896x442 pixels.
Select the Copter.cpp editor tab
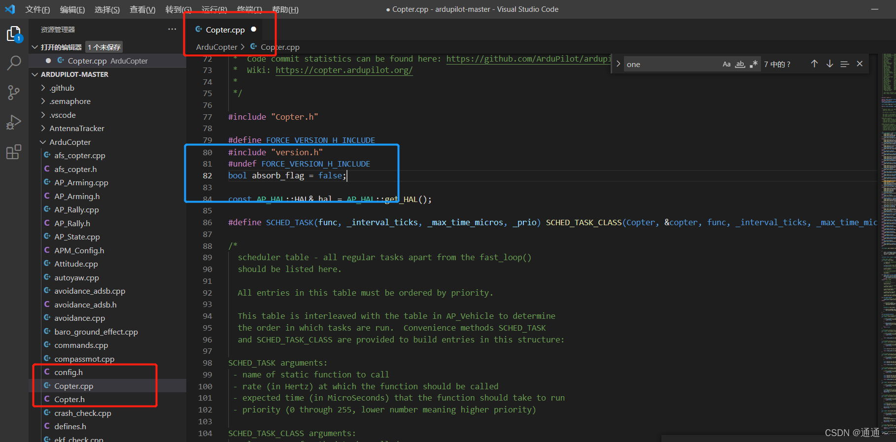(226, 30)
